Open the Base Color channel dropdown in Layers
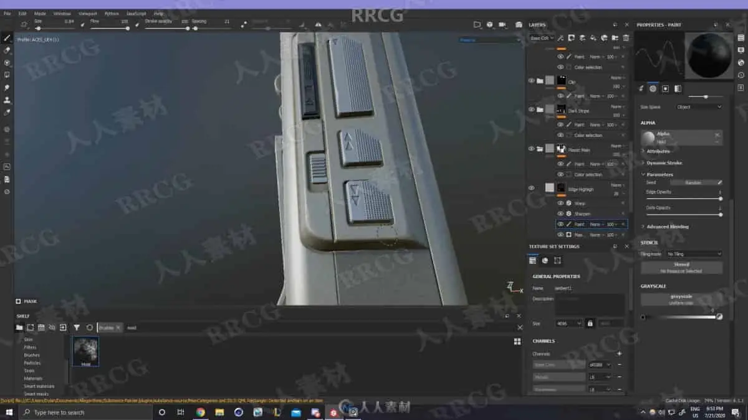 pyautogui.click(x=541, y=38)
